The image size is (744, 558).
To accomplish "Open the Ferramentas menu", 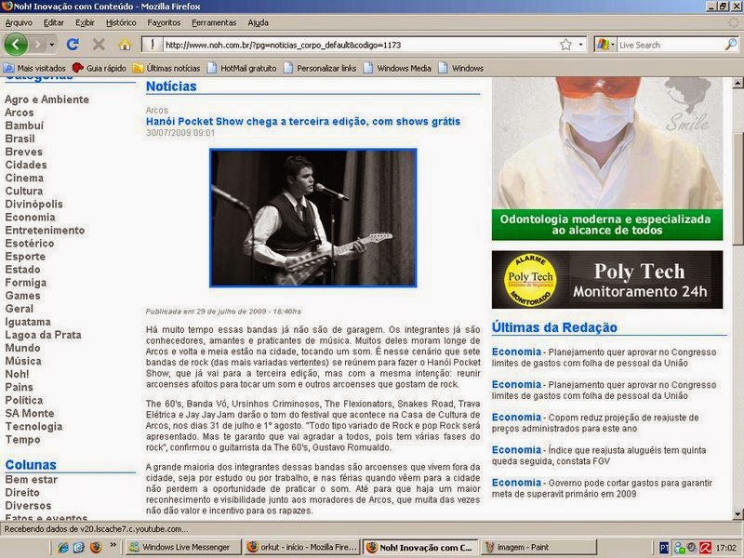I will [214, 22].
